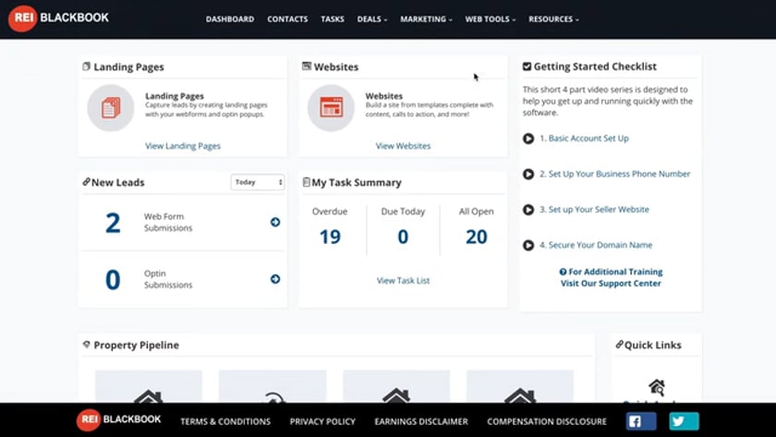Click the Websites panel header icon
Screen dimensions: 776x437
(307, 67)
